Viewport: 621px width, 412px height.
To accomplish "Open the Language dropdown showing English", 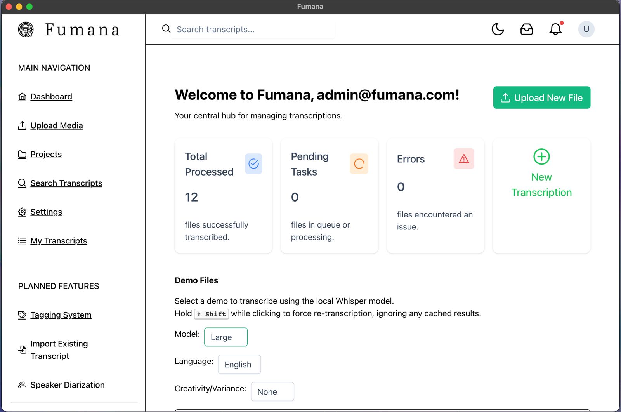I will click(x=239, y=364).
